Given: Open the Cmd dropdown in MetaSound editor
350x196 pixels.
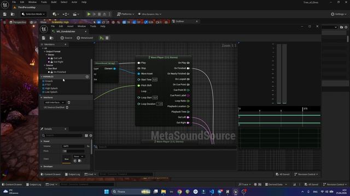Looking at the screenshot, I should pyautogui.click(x=90, y=174).
